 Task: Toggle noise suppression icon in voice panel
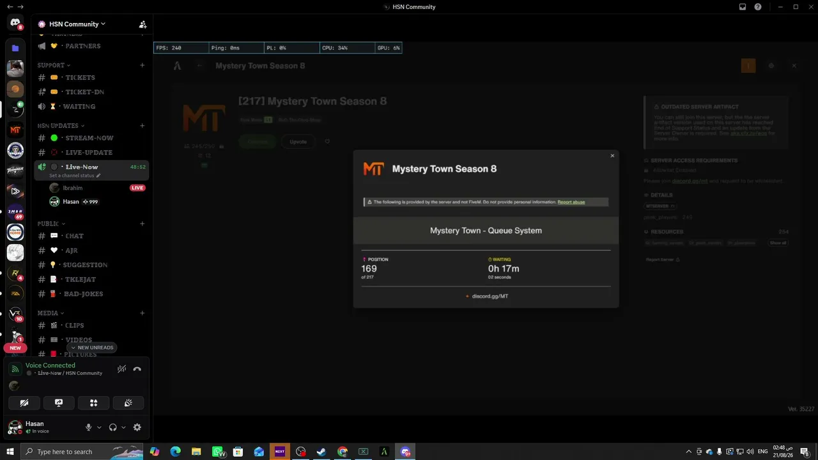coord(121,369)
